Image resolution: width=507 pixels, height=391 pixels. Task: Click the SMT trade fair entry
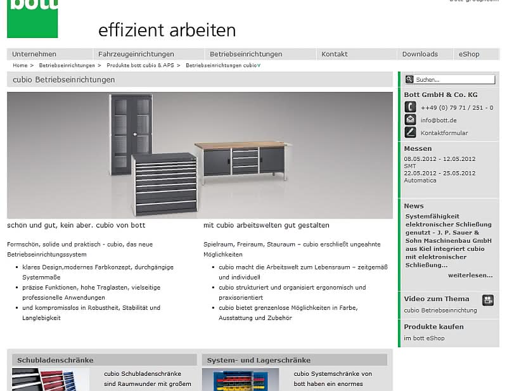tap(409, 166)
